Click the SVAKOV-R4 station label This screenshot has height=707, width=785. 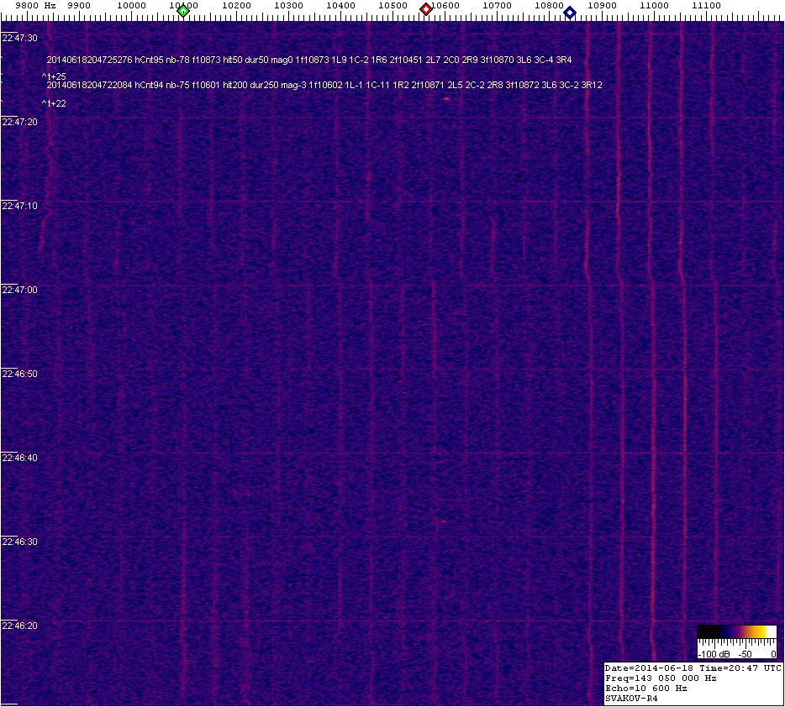(x=631, y=698)
